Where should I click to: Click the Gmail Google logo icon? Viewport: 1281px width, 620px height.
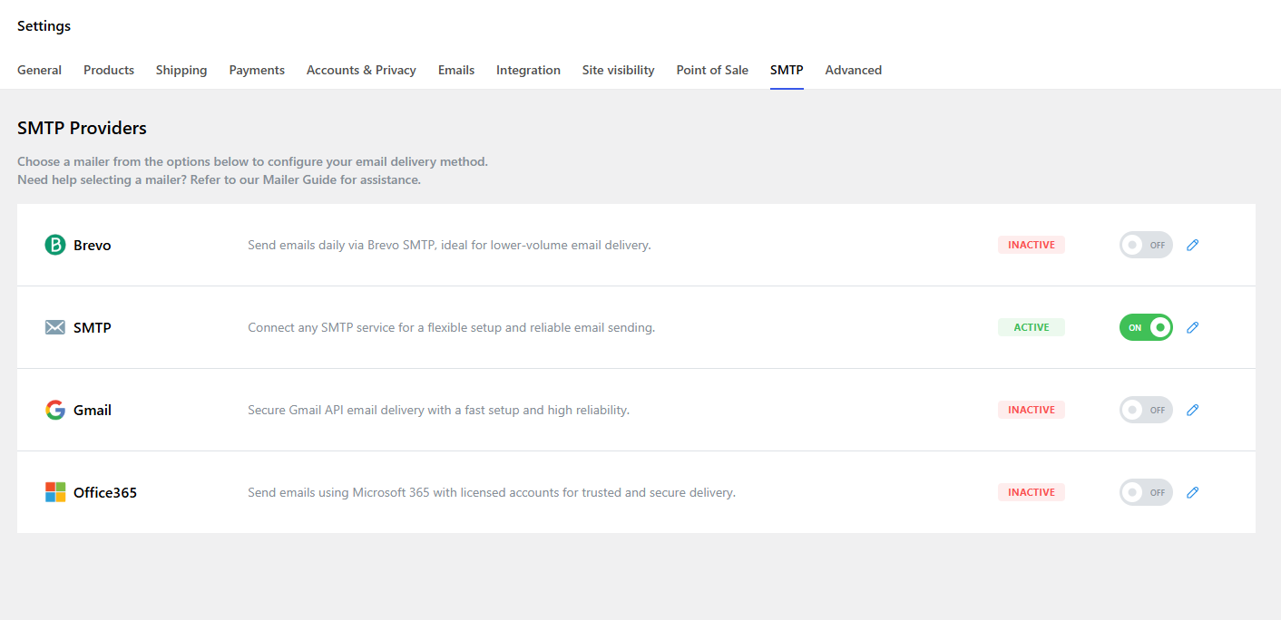55,410
